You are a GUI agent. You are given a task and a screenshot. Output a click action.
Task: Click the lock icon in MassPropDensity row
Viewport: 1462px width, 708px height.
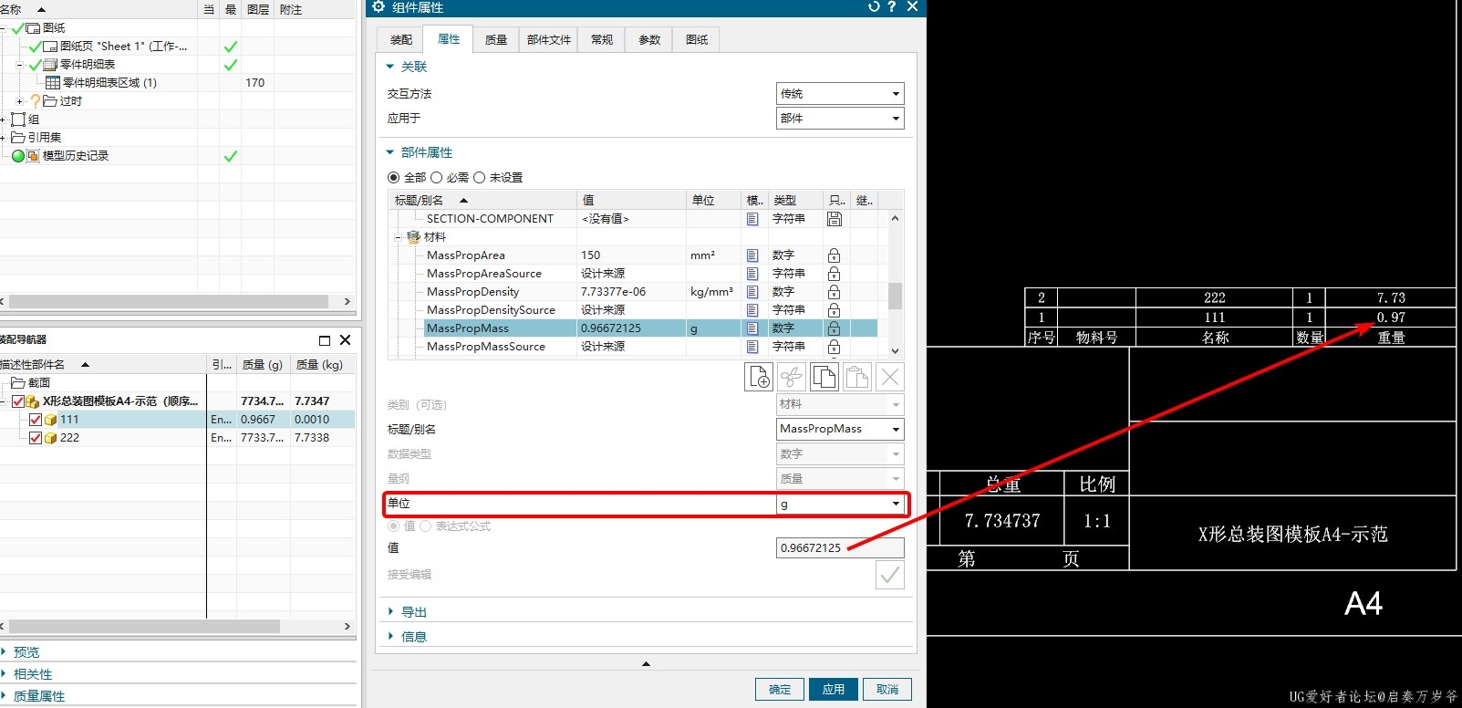pos(834,292)
